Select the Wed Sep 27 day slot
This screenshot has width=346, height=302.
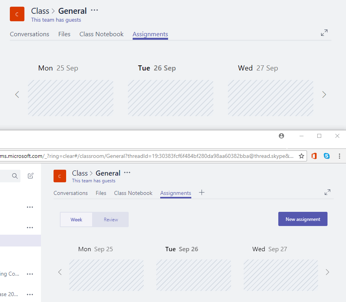(x=281, y=275)
